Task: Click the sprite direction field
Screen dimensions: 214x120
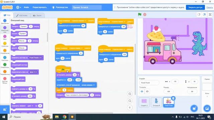Action: [192, 91]
